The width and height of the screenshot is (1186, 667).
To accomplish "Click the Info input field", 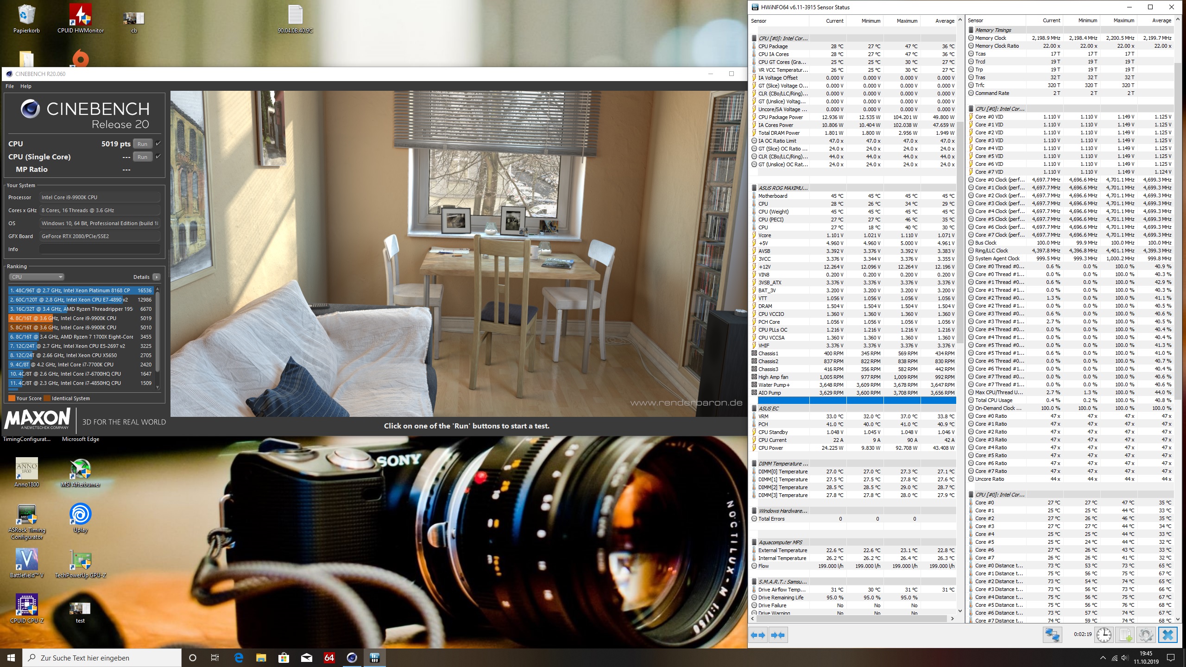I will click(x=100, y=249).
